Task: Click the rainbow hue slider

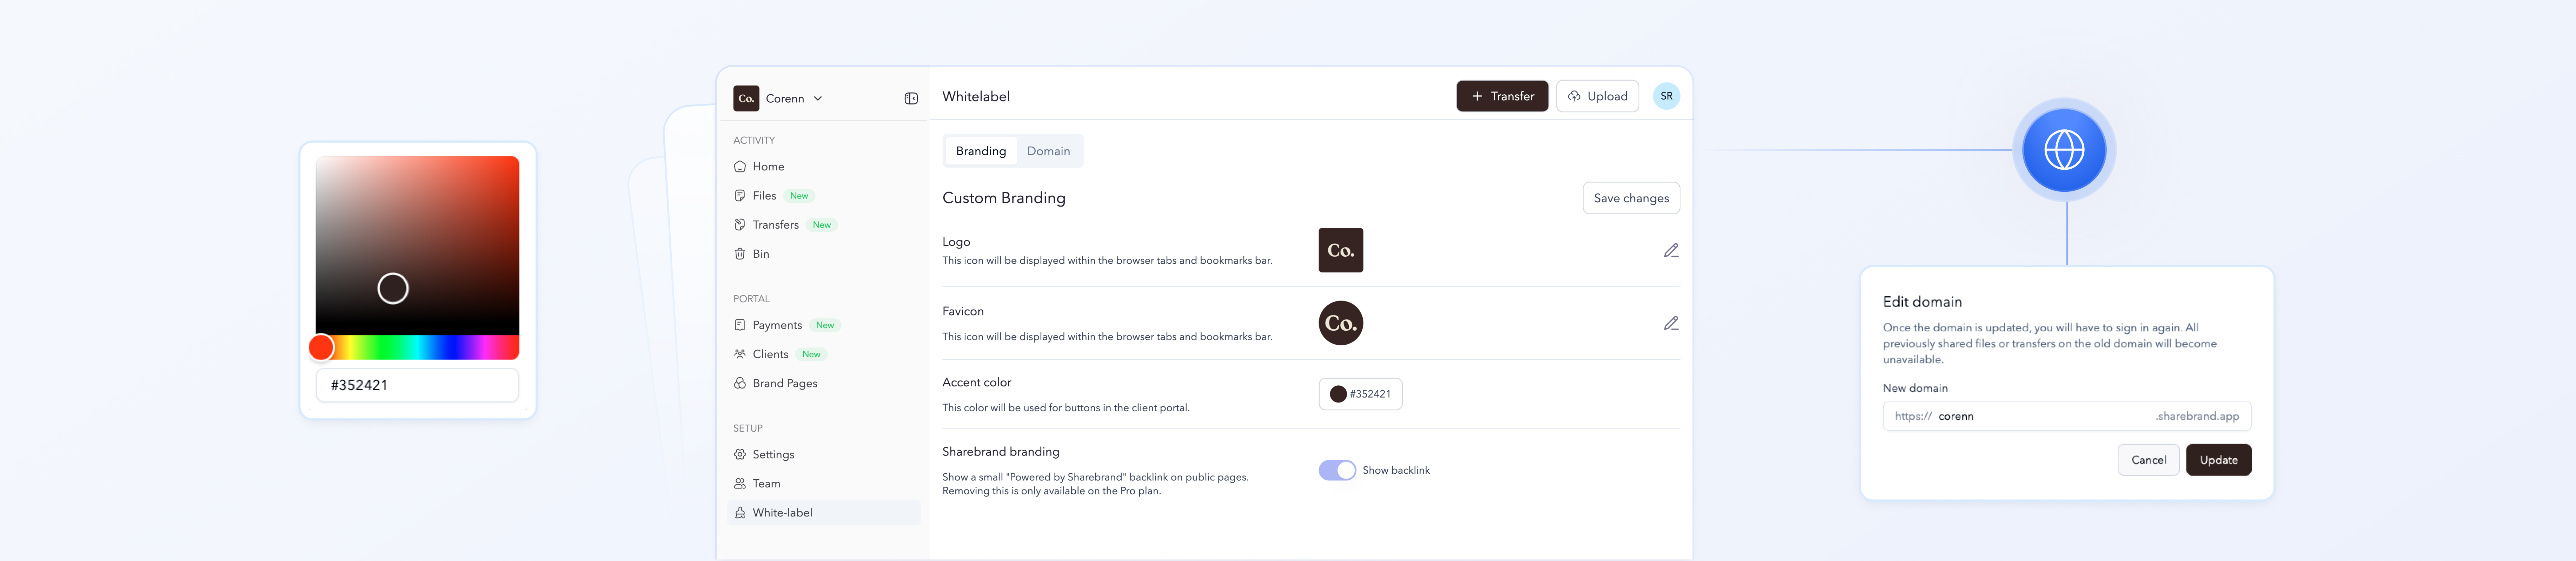Action: (x=430, y=347)
